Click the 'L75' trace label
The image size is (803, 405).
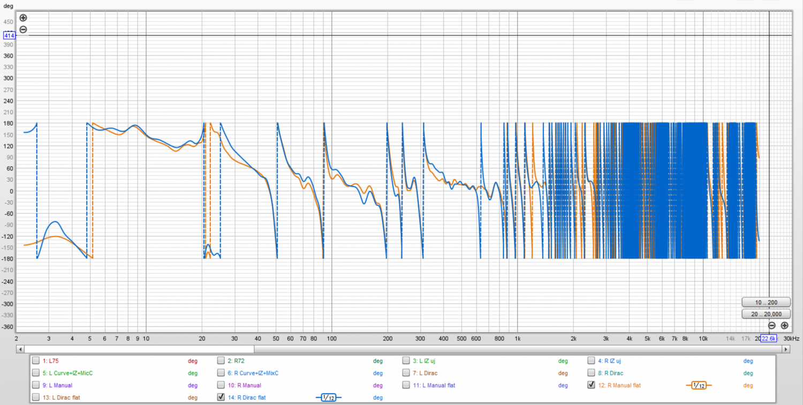click(50, 361)
